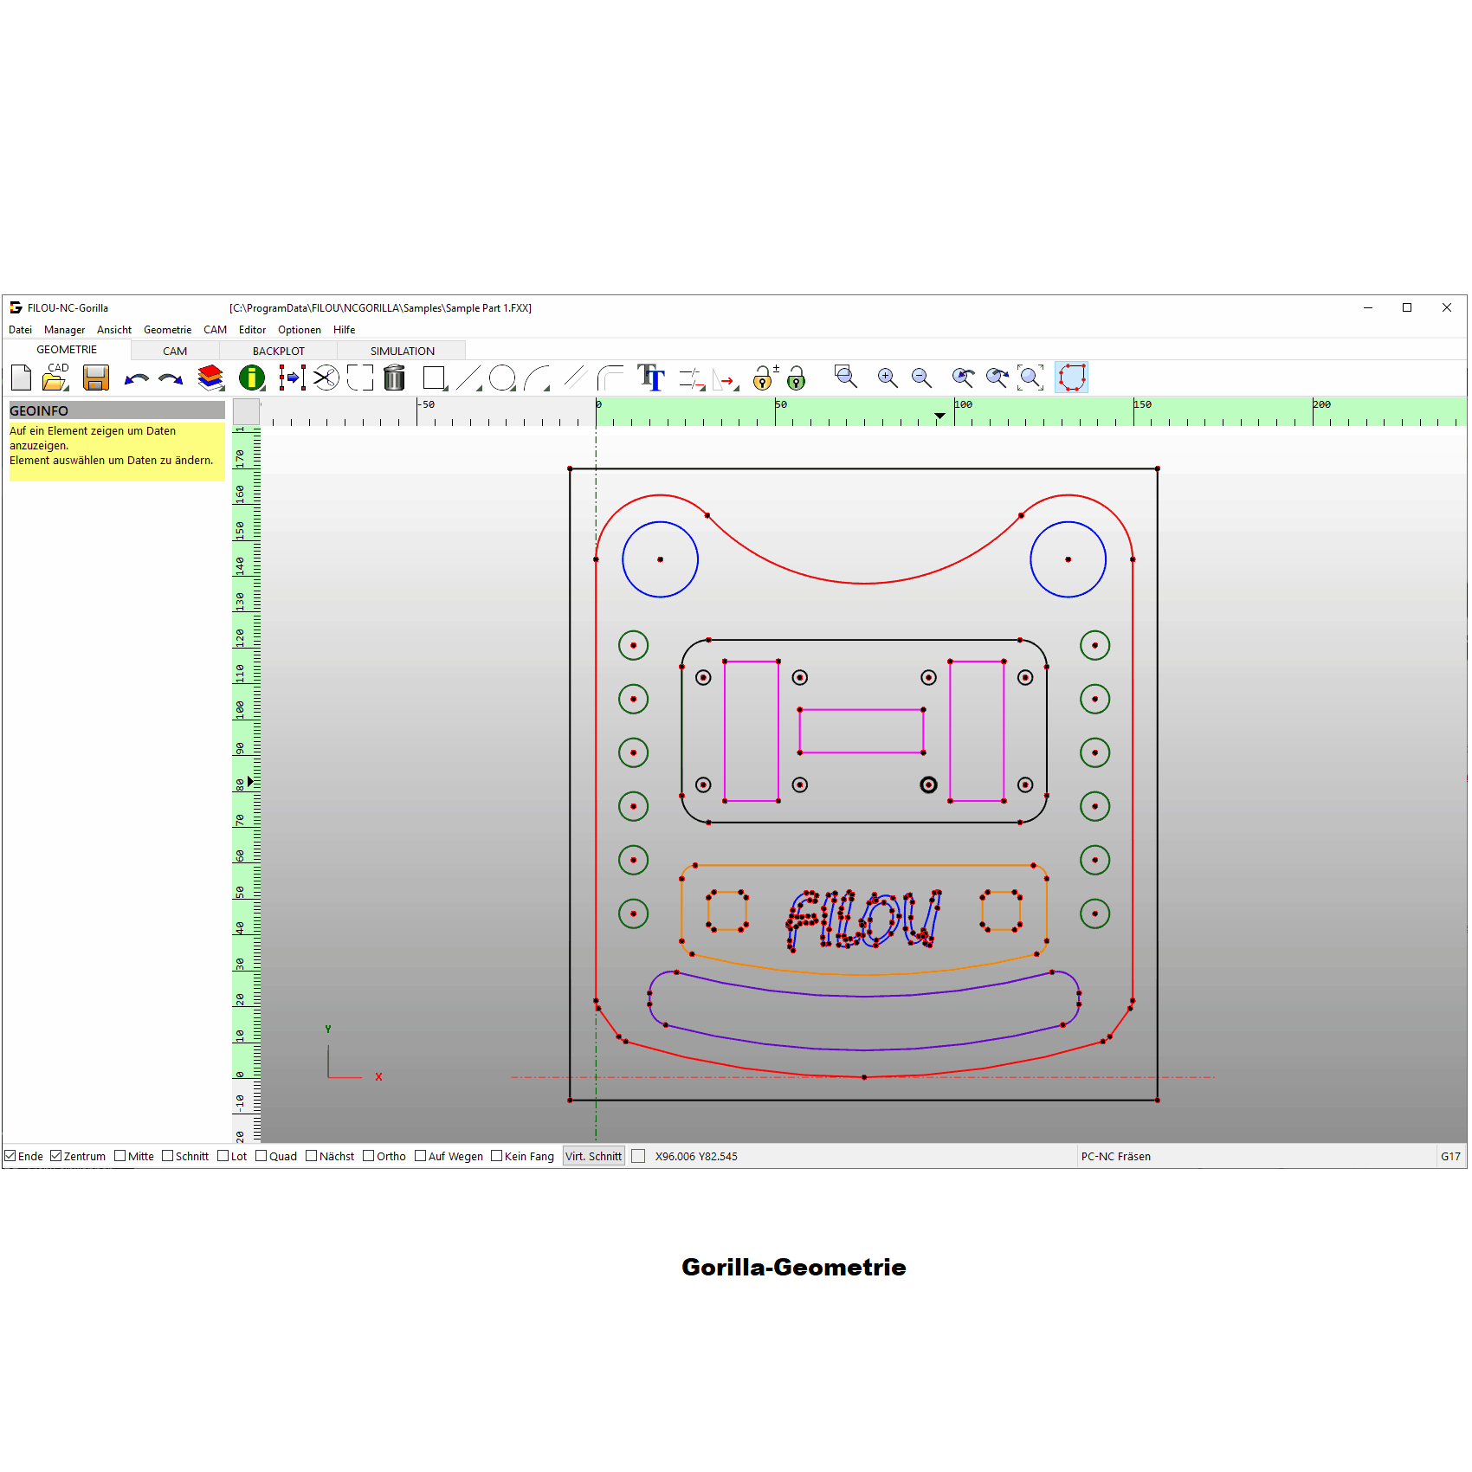Image resolution: width=1472 pixels, height=1472 pixels.
Task: Toggle the show element points icon
Action: (1071, 378)
